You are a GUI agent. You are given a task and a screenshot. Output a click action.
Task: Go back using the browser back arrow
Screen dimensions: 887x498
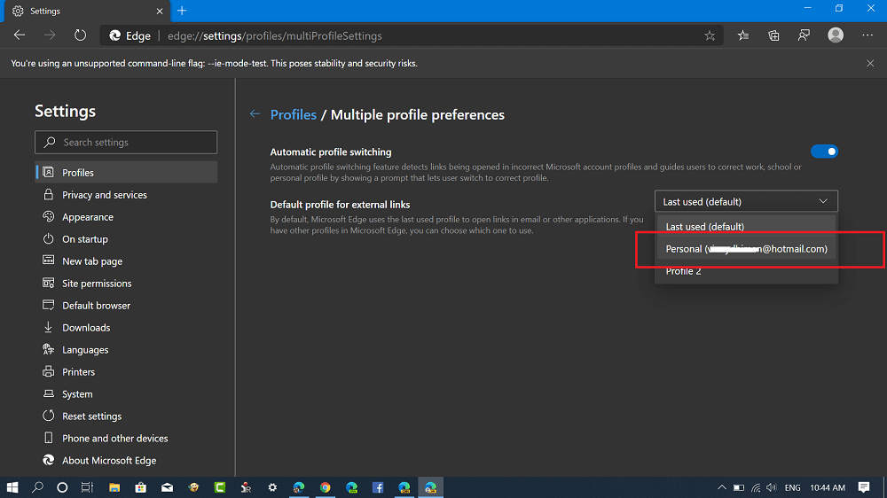pos(20,35)
